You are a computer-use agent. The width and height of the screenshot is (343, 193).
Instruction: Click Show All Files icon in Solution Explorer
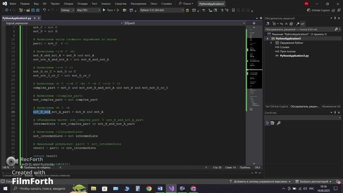tap(291, 24)
